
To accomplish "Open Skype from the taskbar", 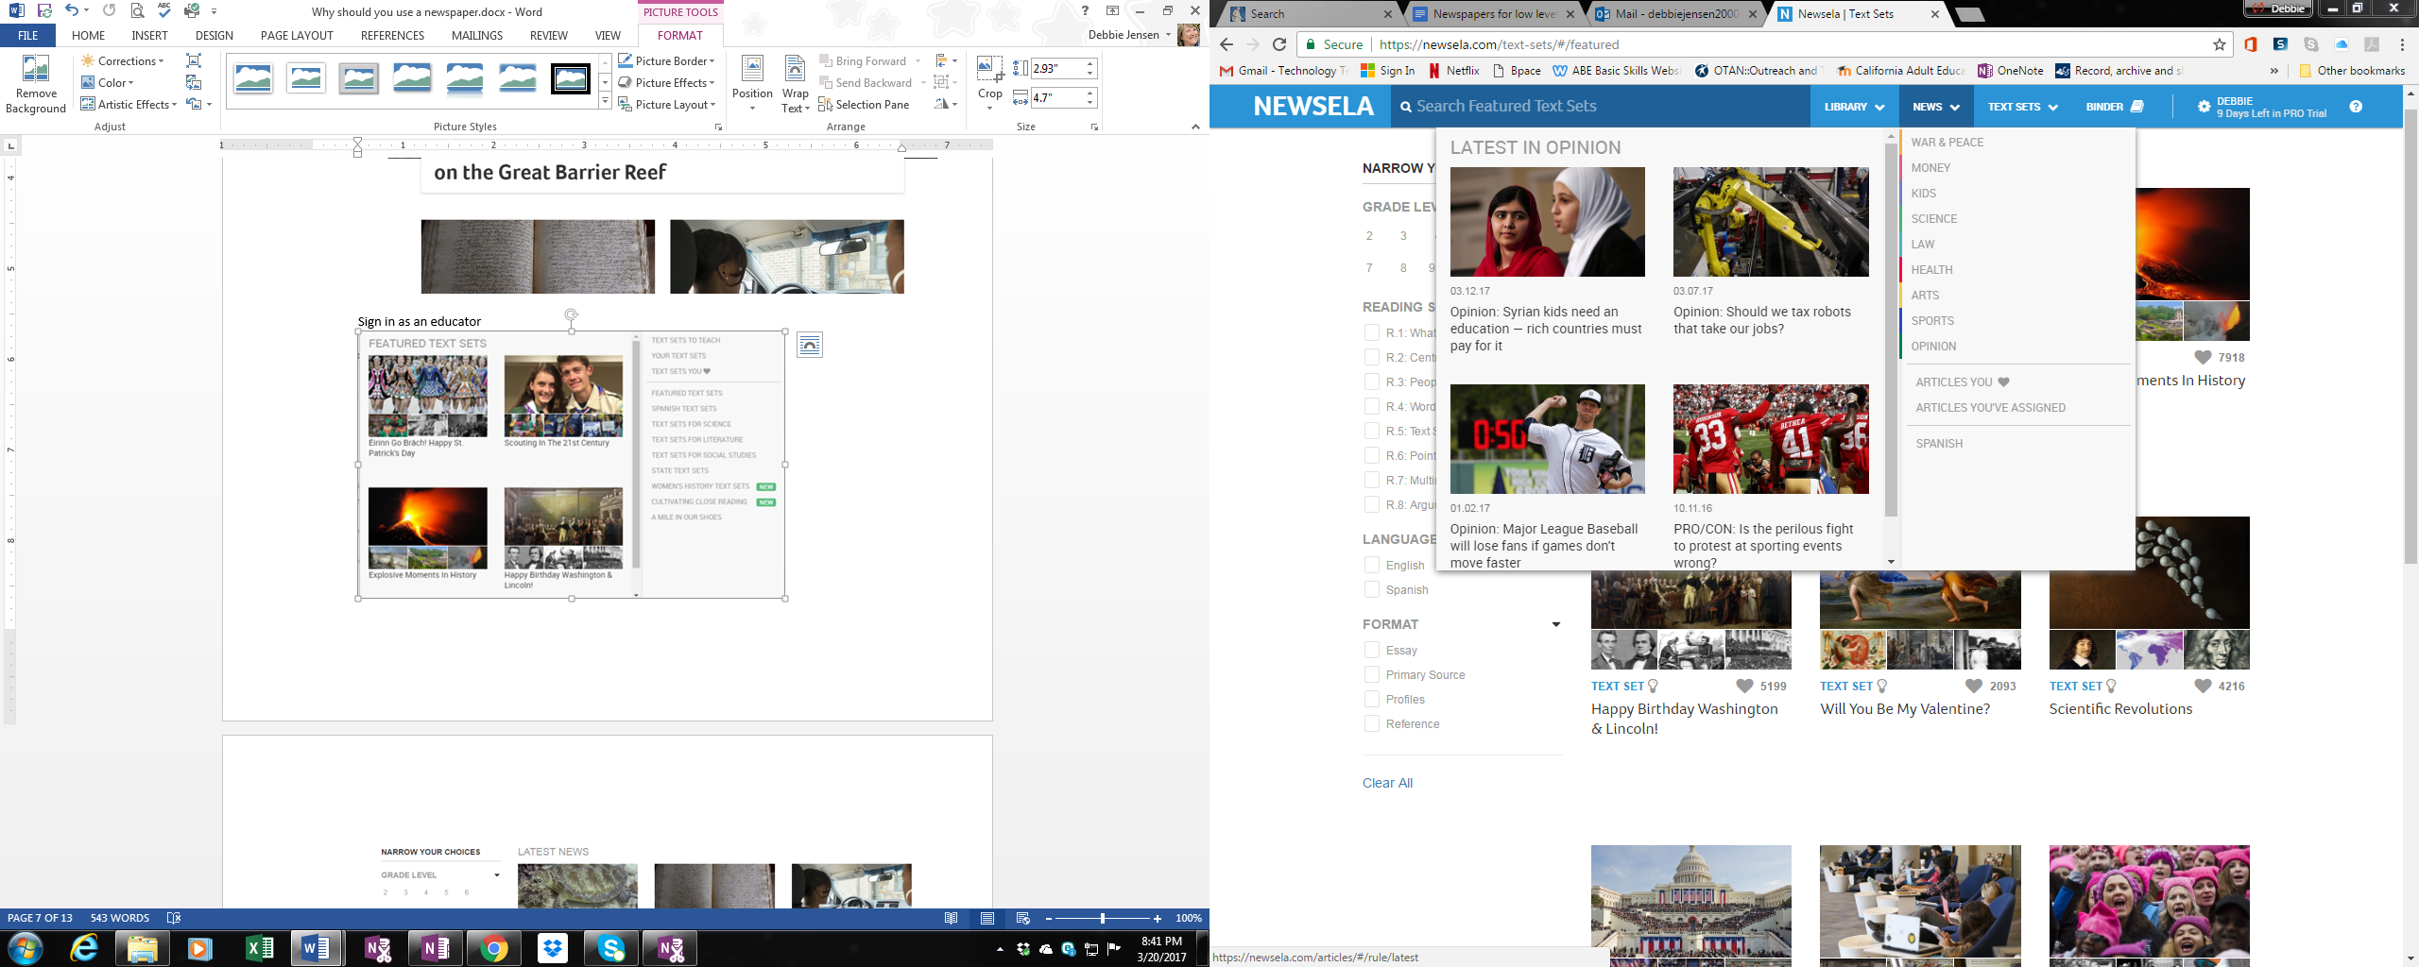I will tap(610, 947).
